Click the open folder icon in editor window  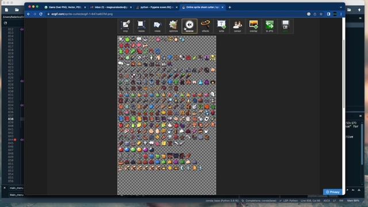click(x=17, y=10)
